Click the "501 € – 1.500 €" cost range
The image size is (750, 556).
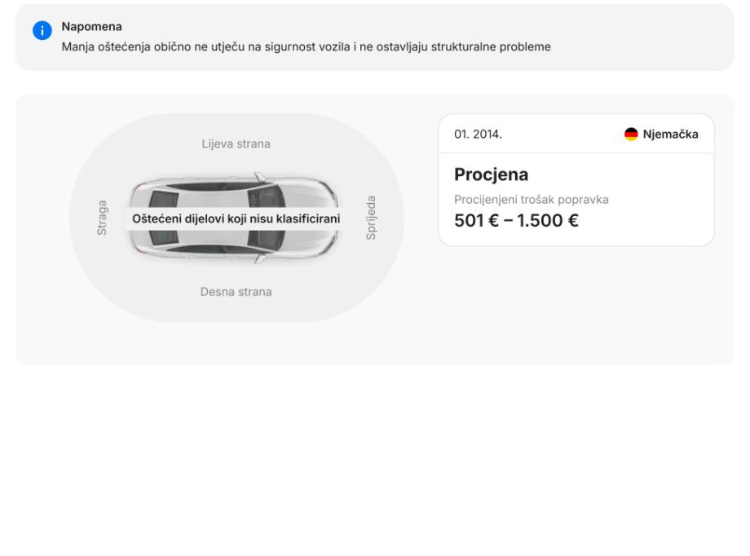516,220
